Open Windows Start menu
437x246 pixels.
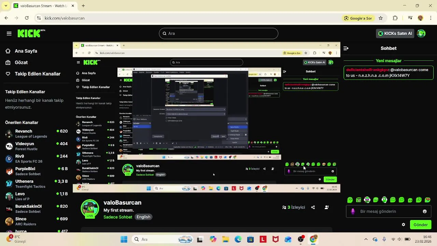coord(124,240)
